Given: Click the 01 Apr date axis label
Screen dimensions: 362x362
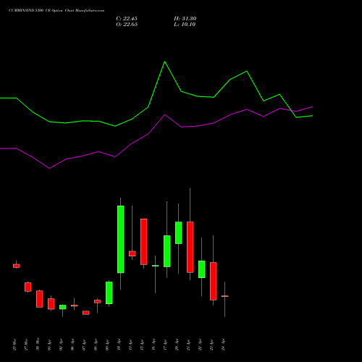Looking at the screenshot, I should click(x=49, y=345).
